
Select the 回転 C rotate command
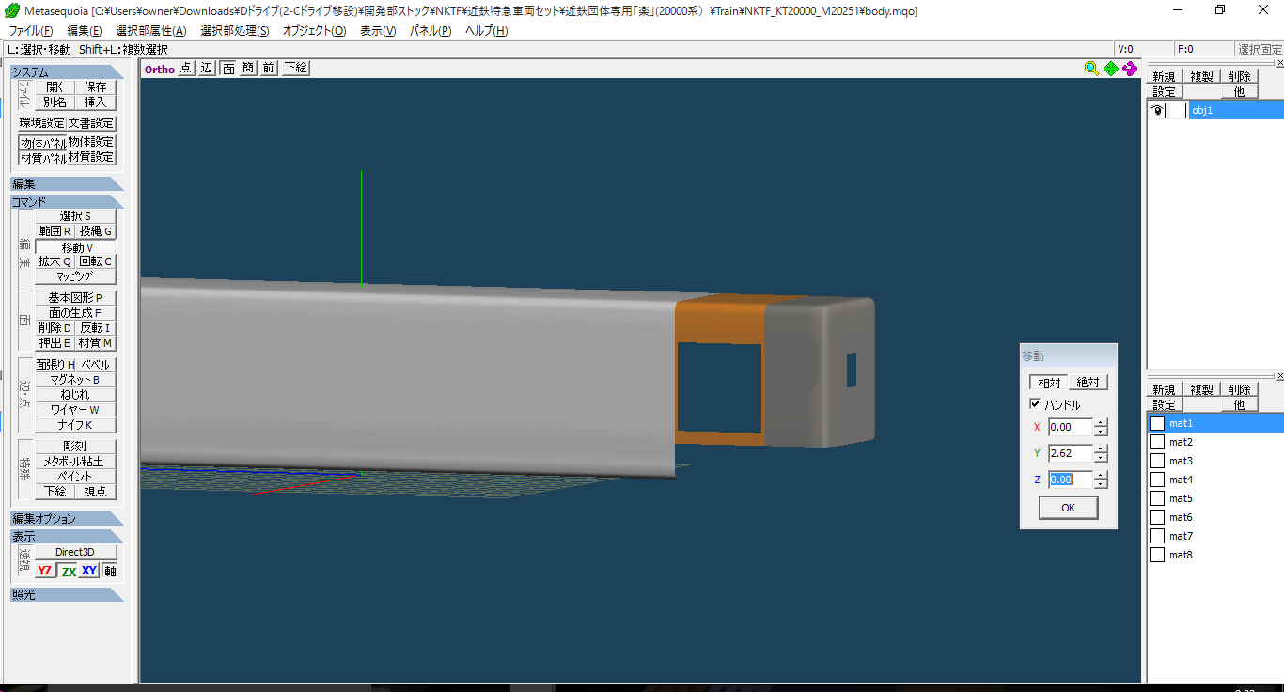click(x=96, y=261)
